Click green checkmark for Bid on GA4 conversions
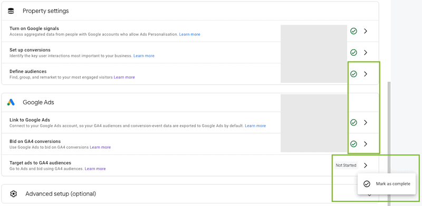This screenshot has width=422, height=206. (353, 144)
